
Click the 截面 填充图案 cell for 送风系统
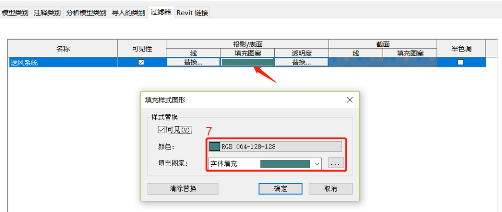(410, 62)
